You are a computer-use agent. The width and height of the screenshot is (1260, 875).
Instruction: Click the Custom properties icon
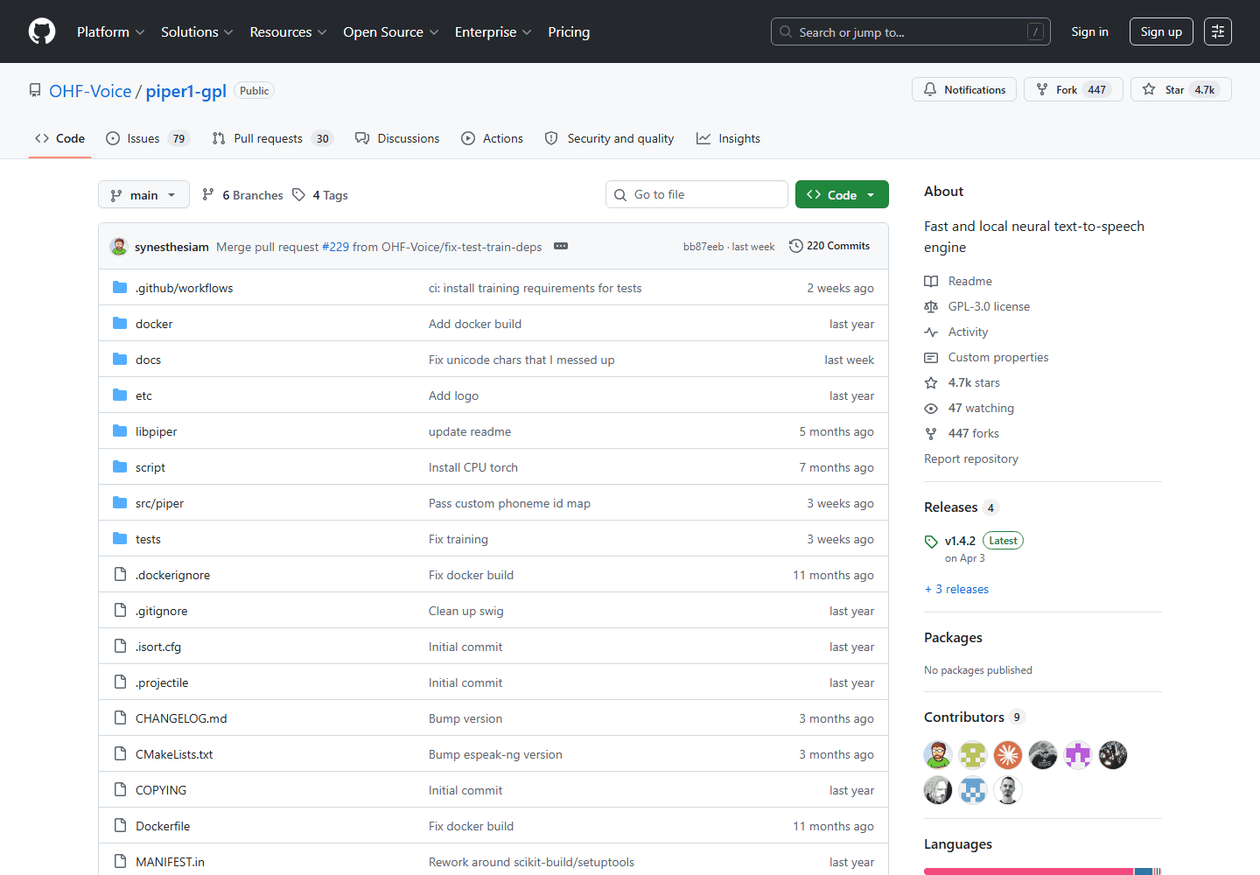931,357
